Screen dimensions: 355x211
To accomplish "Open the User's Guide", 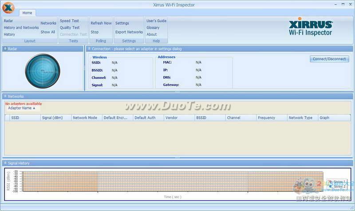I will point(156,21).
